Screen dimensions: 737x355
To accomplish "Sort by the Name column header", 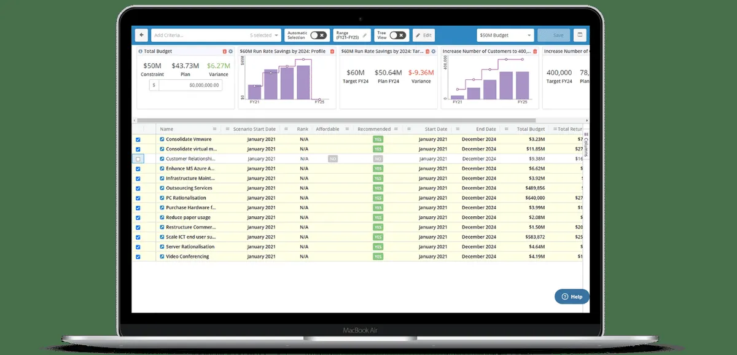I will [166, 129].
